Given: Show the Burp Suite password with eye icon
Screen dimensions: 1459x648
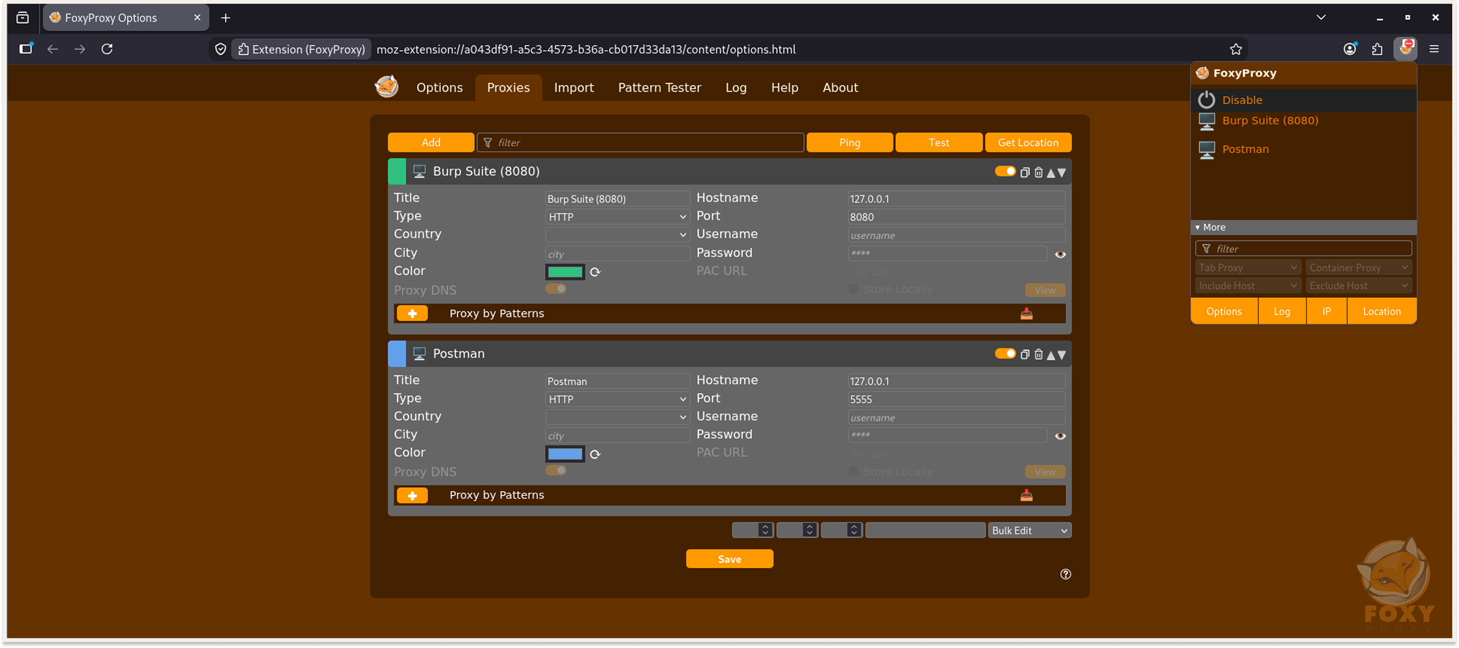Looking at the screenshot, I should tap(1060, 254).
